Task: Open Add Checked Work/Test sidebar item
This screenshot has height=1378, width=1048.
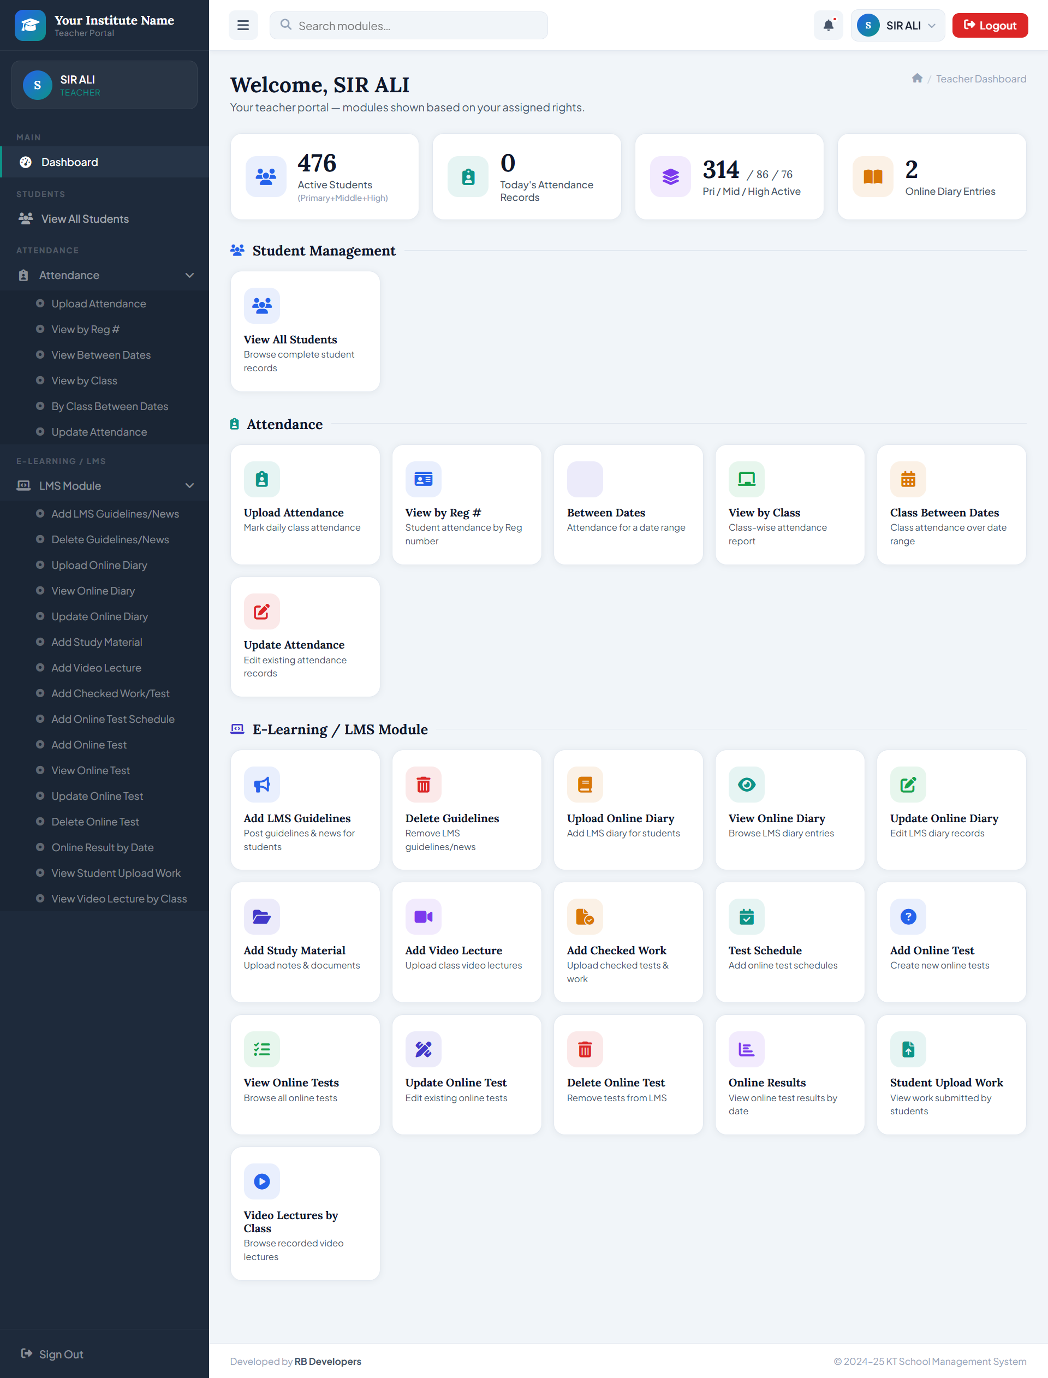Action: [105, 694]
